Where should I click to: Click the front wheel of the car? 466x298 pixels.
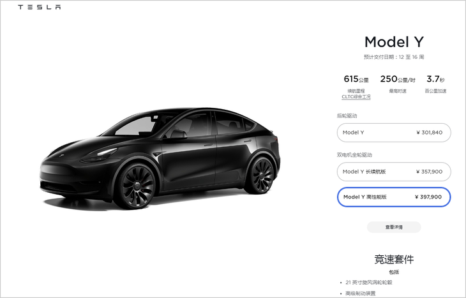137,186
